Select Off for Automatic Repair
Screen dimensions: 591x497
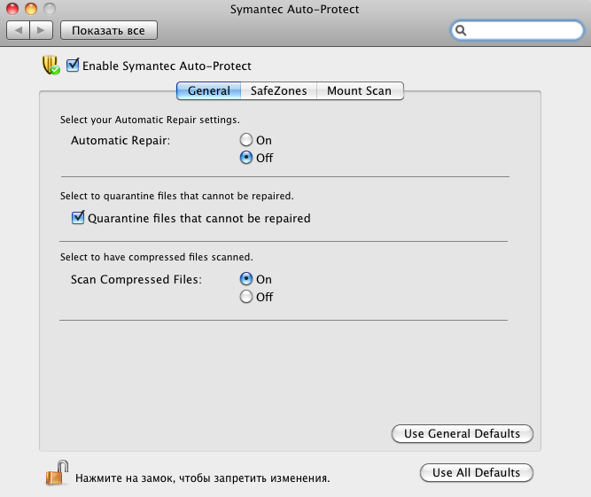(x=246, y=158)
